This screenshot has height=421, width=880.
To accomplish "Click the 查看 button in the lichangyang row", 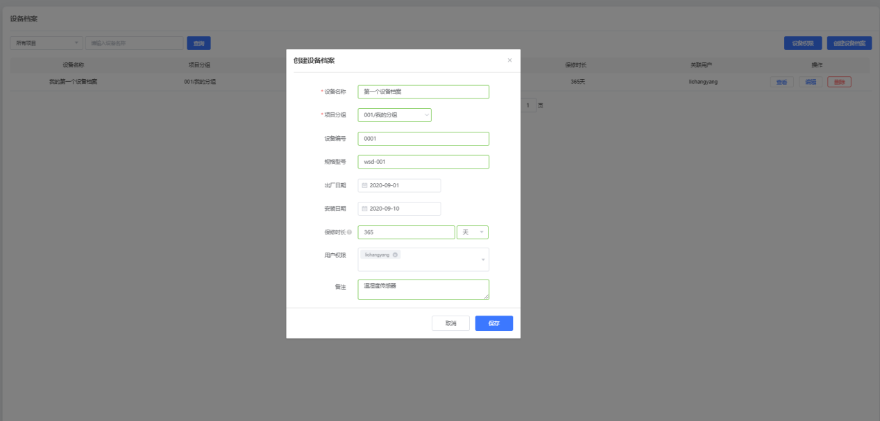I will (x=781, y=82).
